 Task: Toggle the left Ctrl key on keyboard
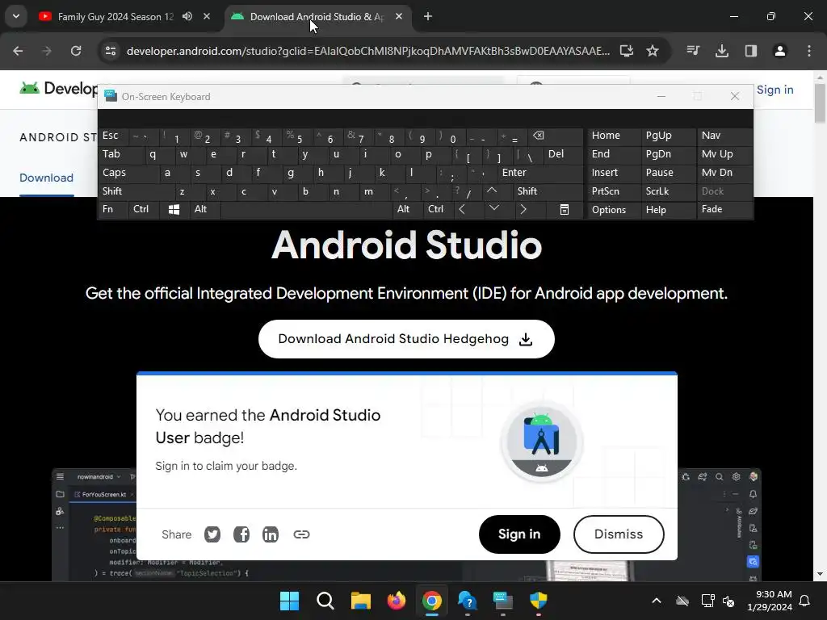[144, 209]
